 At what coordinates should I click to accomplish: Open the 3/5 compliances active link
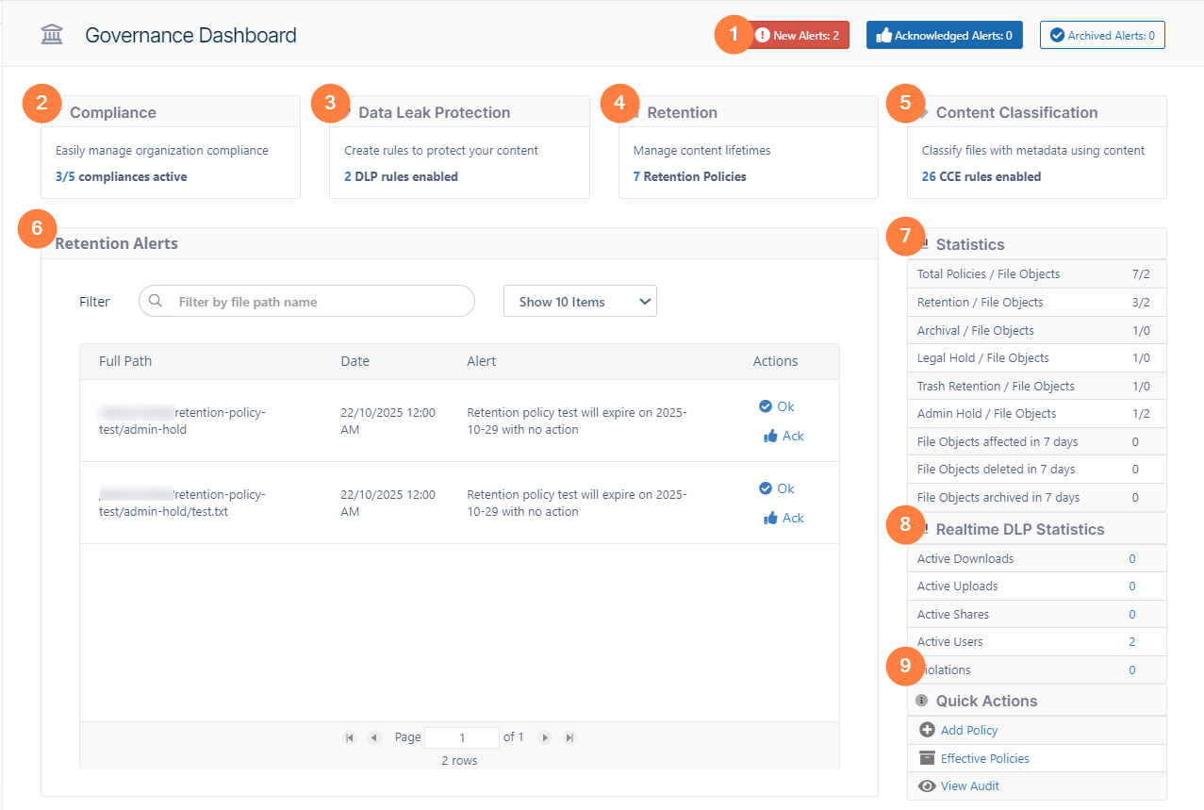(x=121, y=176)
